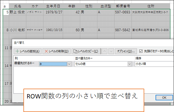174x112 pixels.
Task: Select the 氏名 header cell
Action: pyautogui.click(x=18, y=6)
